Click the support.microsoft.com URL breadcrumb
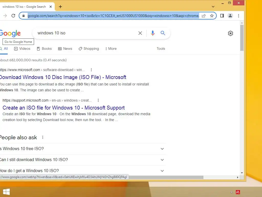The image size is (262, 197). point(47,100)
